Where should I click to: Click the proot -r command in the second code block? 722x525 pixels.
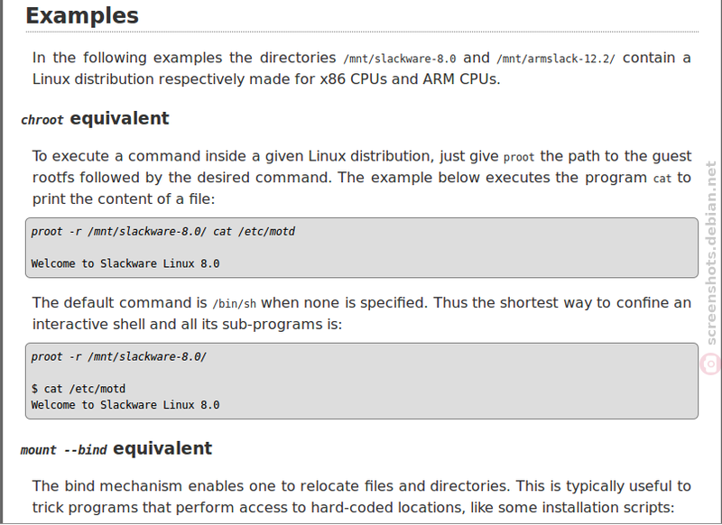coord(119,357)
